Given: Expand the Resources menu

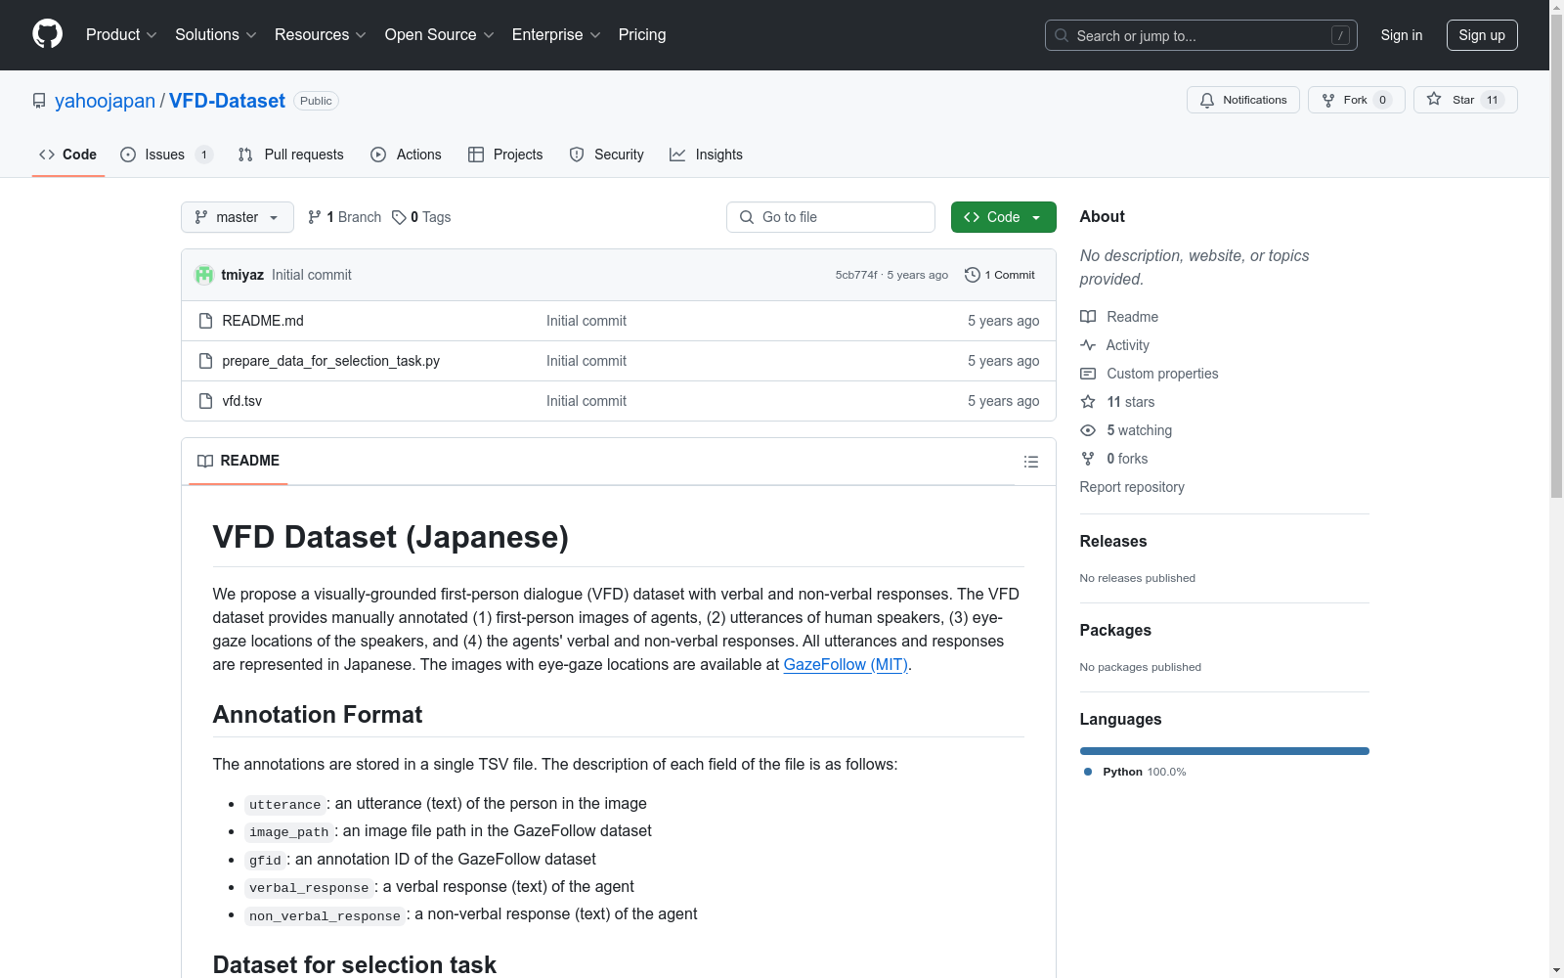Looking at the screenshot, I should [x=320, y=34].
